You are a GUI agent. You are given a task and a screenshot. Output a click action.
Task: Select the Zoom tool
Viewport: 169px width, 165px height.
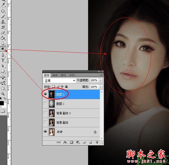pyautogui.click(x=3, y=94)
